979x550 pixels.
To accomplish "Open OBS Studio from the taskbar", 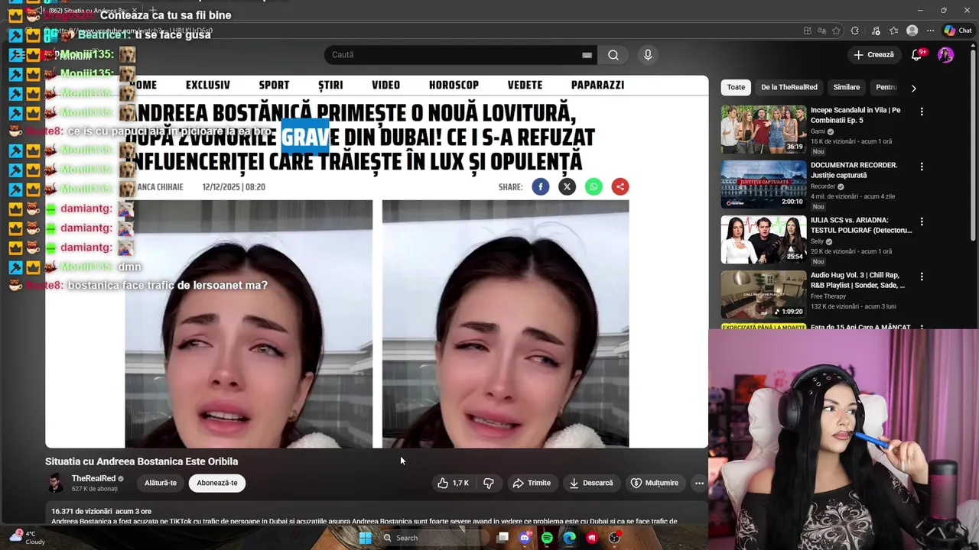I will tap(614, 538).
